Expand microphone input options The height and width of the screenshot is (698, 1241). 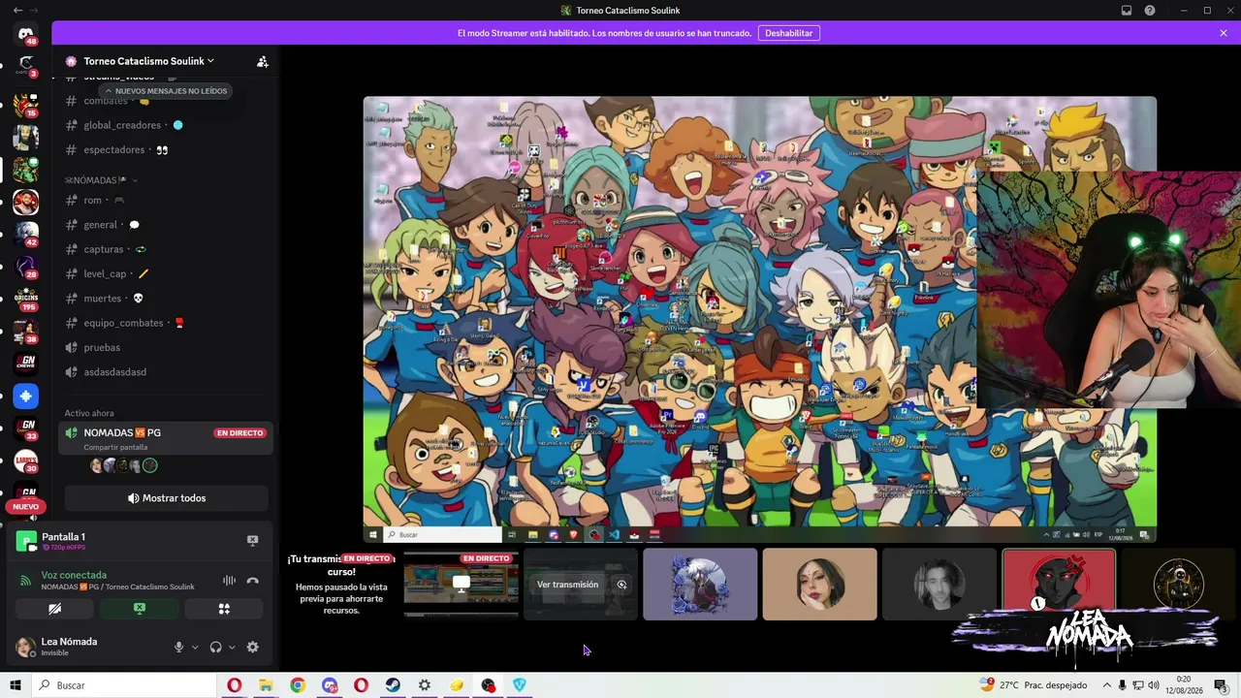[195, 647]
